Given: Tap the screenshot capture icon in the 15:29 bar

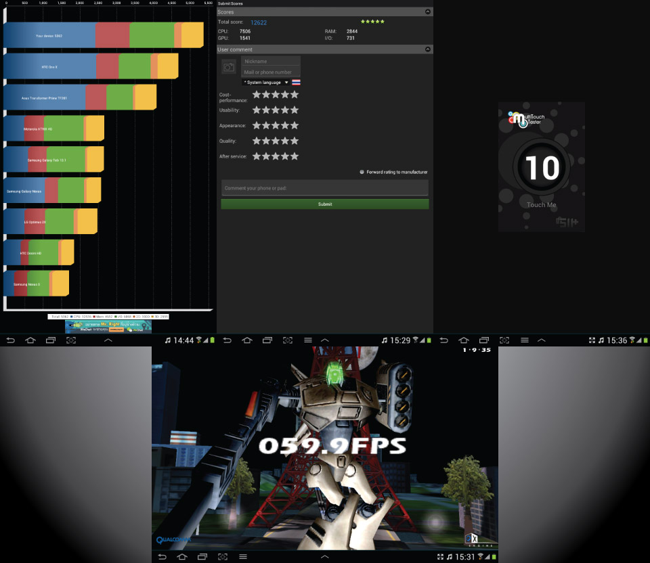Looking at the screenshot, I should click(288, 340).
